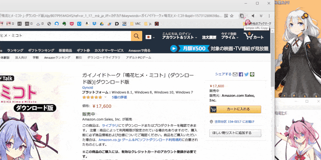Select ダウンロードライブラリ sub-navigation tab

point(104,57)
